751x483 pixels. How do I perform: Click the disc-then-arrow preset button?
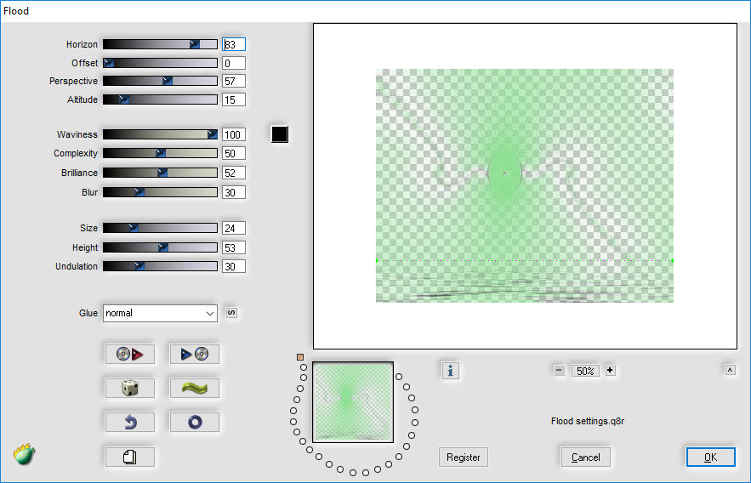130,354
